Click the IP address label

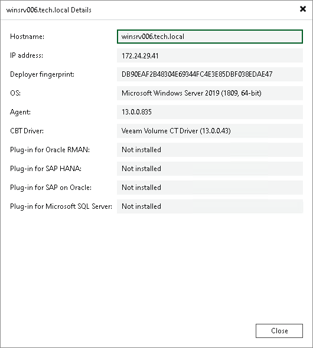[x=27, y=55]
